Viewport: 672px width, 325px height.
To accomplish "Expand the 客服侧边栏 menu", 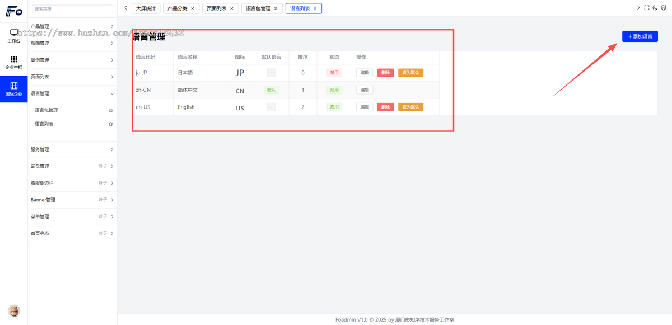I will [72, 183].
